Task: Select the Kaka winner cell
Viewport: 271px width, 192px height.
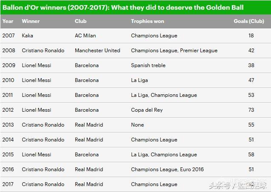Action: pyautogui.click(x=28, y=36)
